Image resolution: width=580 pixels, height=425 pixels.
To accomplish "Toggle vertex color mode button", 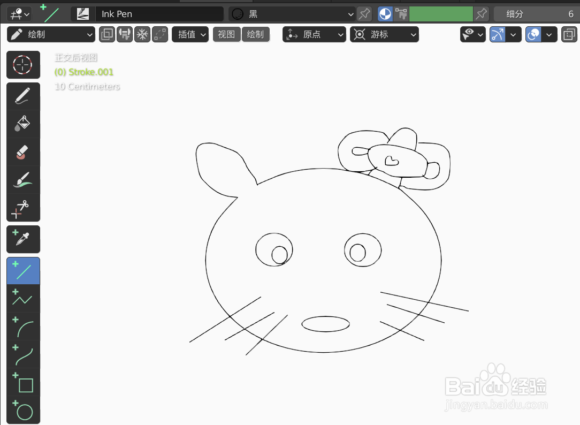I will 401,14.
